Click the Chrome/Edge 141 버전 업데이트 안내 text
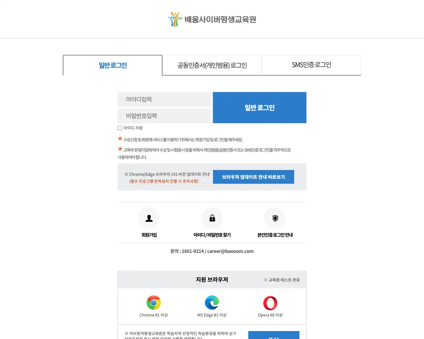This screenshot has width=424, height=339. click(167, 174)
